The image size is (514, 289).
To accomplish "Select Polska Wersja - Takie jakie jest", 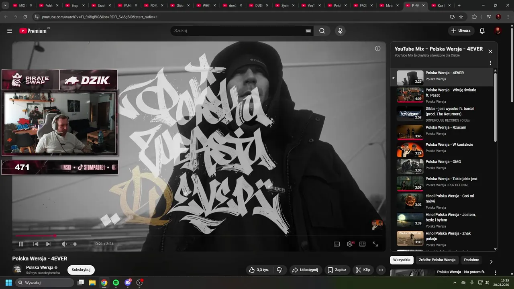I will pyautogui.click(x=442, y=183).
